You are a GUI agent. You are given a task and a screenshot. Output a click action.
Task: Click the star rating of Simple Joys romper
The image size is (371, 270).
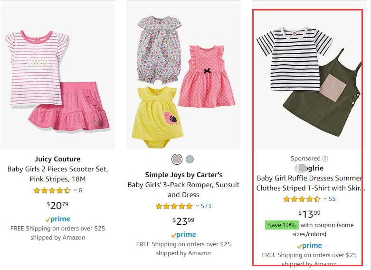coord(174,206)
